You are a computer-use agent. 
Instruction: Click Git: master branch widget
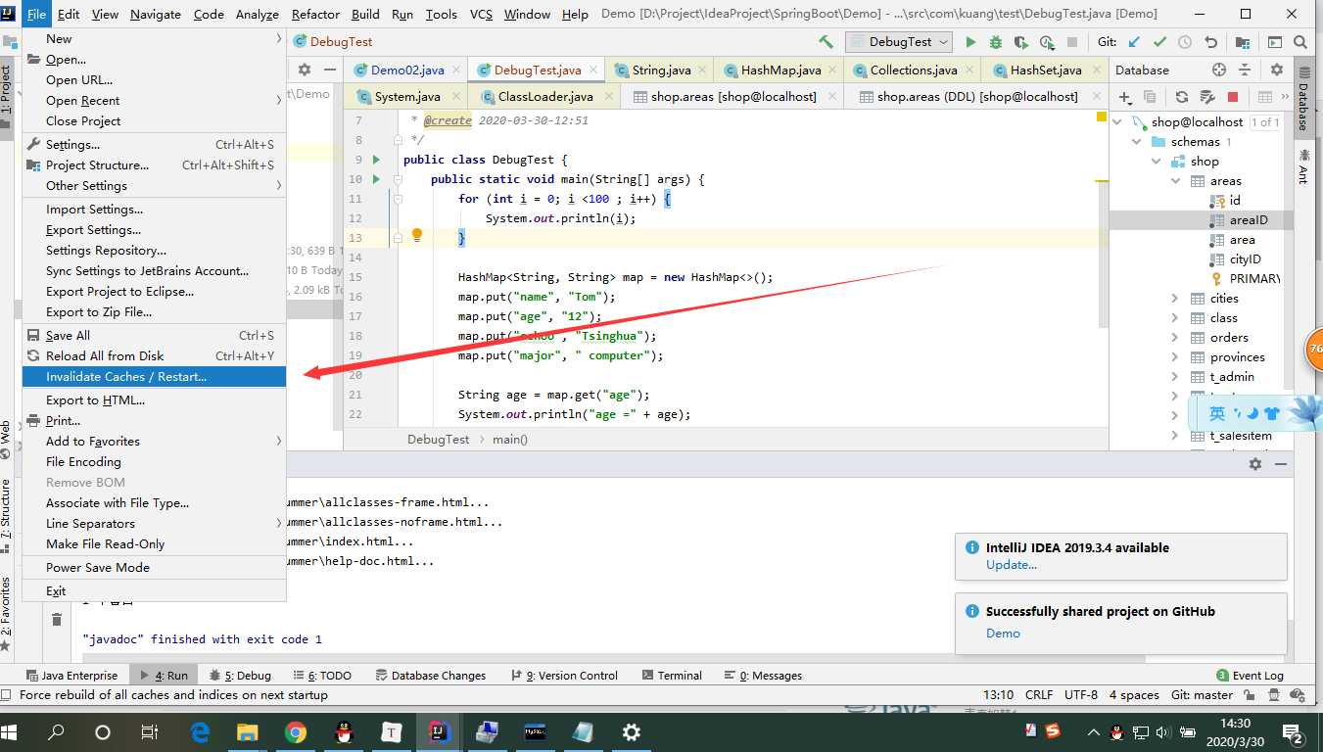click(1202, 695)
